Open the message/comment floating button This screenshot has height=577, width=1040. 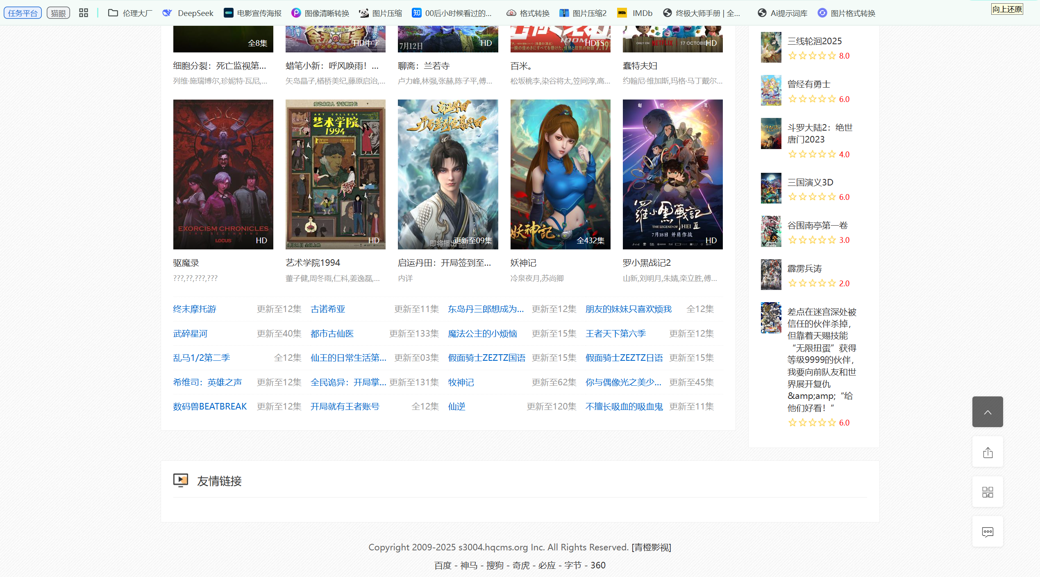tap(987, 532)
